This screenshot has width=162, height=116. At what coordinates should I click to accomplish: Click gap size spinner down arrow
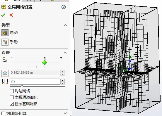[62, 74]
